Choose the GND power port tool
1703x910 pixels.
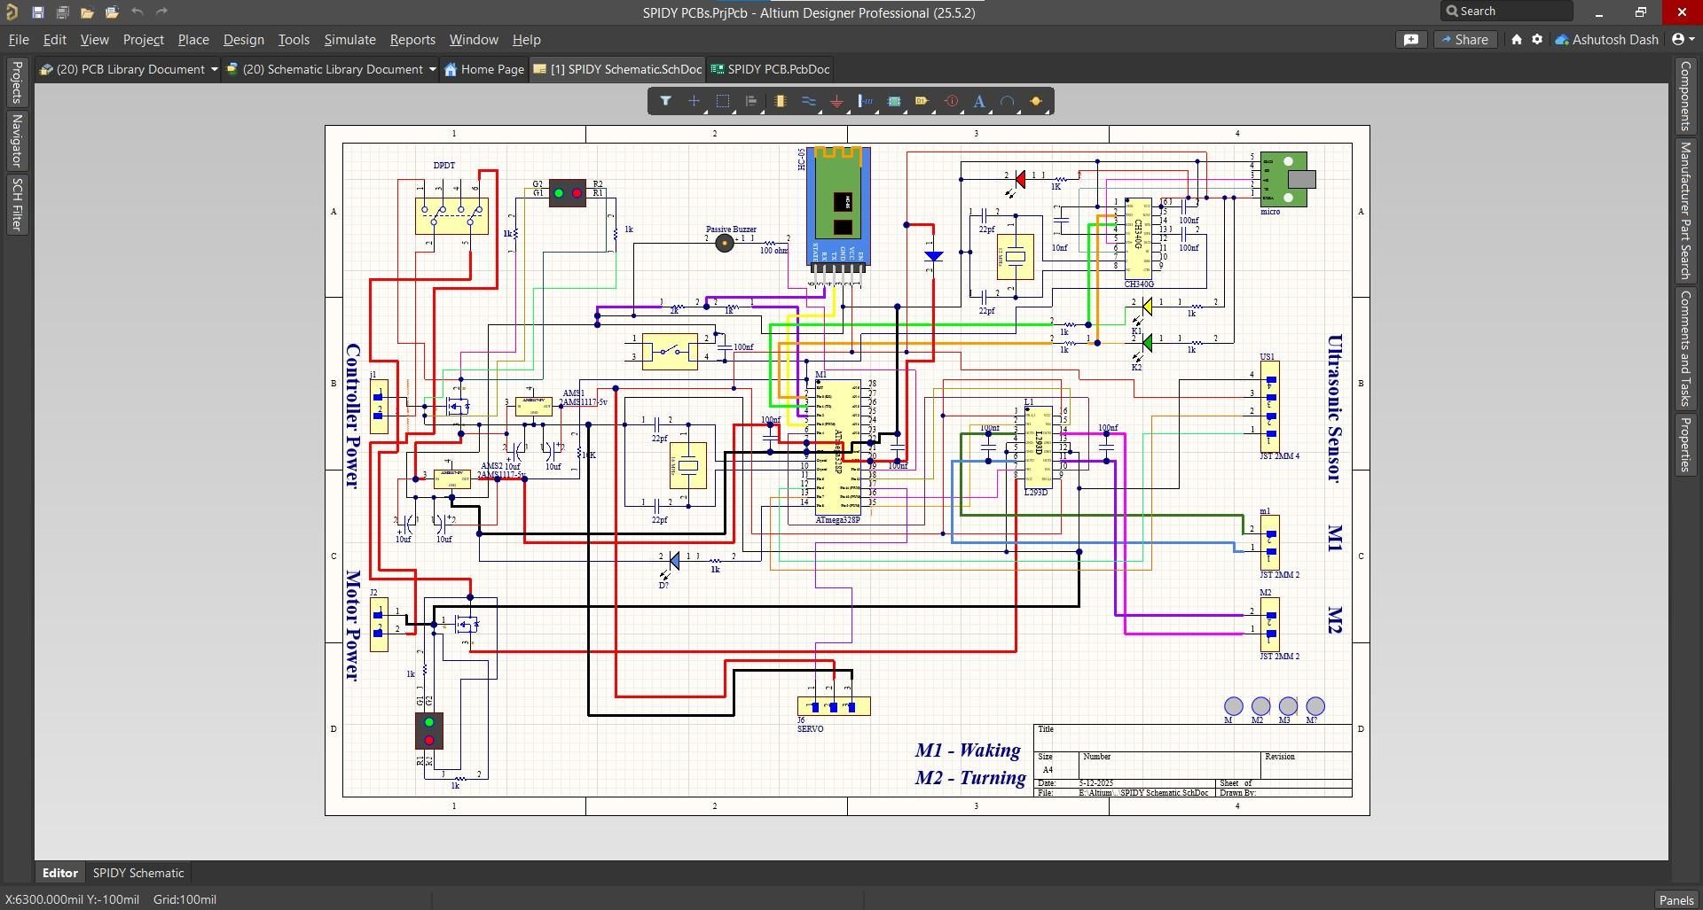click(x=836, y=101)
